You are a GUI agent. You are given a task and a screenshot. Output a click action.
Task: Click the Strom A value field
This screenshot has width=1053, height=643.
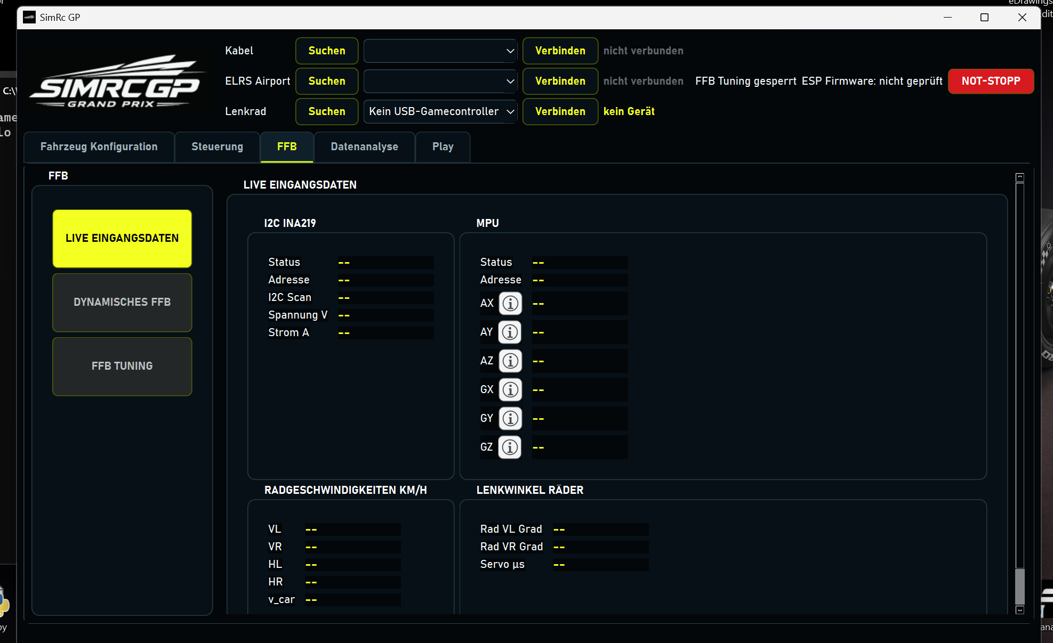[385, 332]
